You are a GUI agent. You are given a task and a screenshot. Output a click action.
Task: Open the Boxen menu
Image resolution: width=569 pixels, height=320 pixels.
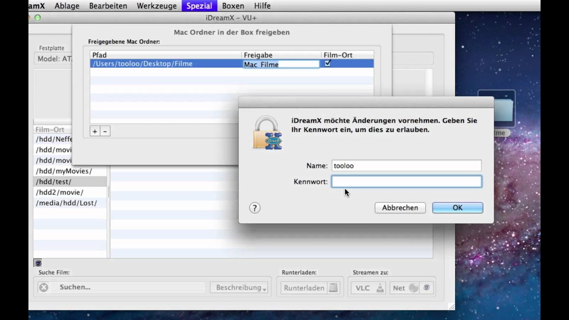pos(233,6)
